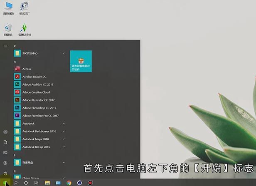Image resolution: width=256 pixels, height=186 pixels.
Task: Launch Adobe Illustrator CC 2017
Action: (40, 100)
